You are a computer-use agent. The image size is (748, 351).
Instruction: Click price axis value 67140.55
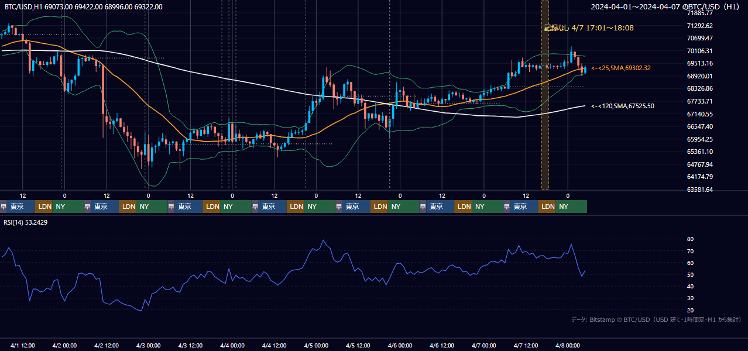click(x=699, y=114)
